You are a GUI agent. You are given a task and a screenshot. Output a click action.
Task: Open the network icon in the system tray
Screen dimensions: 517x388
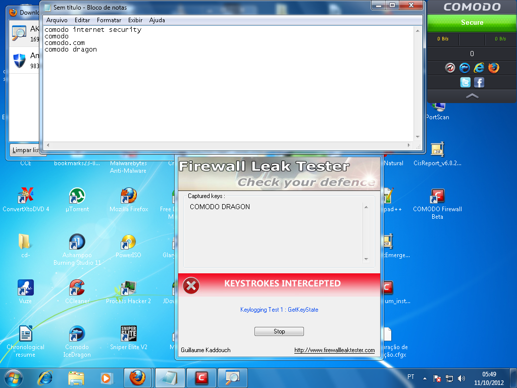pos(449,378)
